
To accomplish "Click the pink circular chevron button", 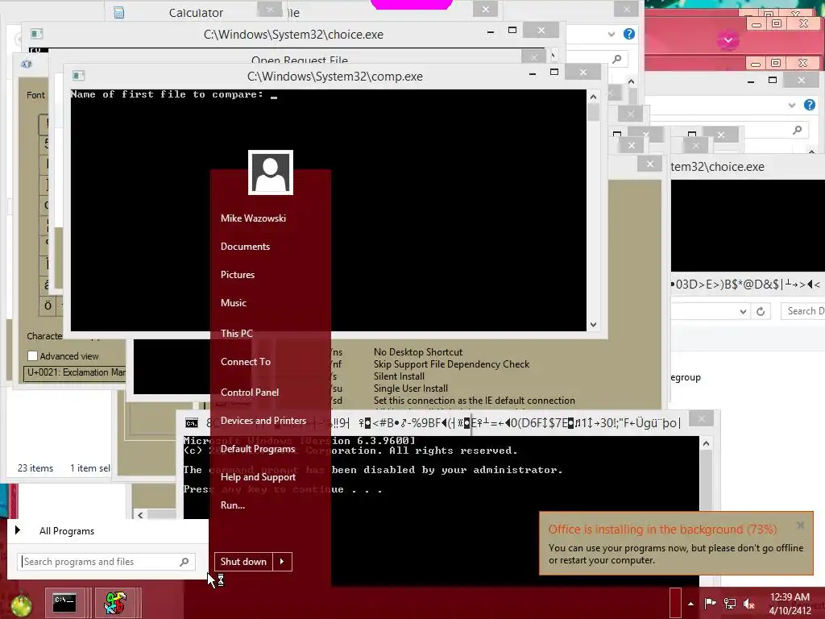I will pos(728,40).
